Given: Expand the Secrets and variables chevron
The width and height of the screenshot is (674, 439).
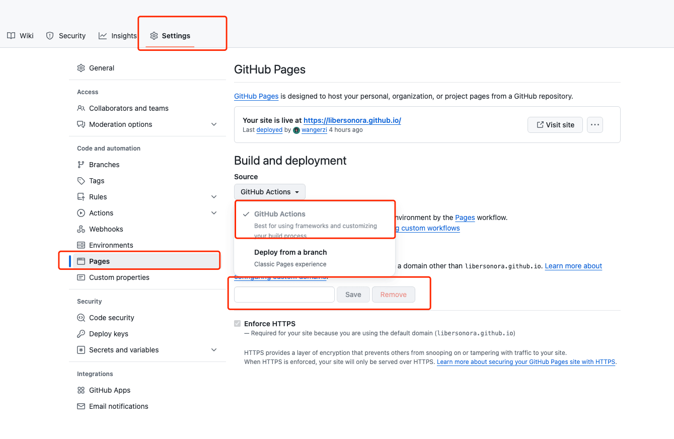Looking at the screenshot, I should pyautogui.click(x=214, y=350).
